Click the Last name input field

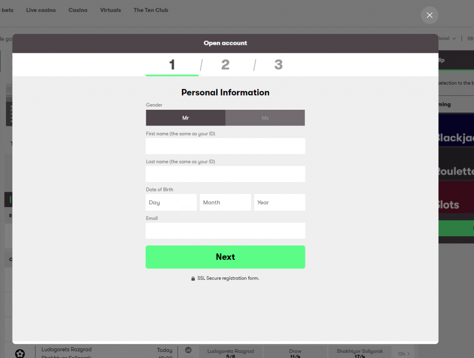[x=225, y=174]
